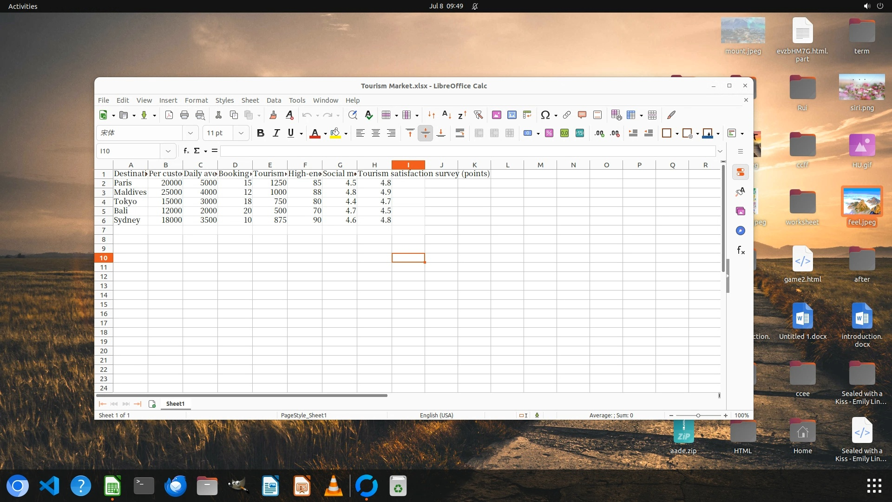Viewport: 892px width, 502px height.
Task: Toggle Italic formatting
Action: [276, 133]
